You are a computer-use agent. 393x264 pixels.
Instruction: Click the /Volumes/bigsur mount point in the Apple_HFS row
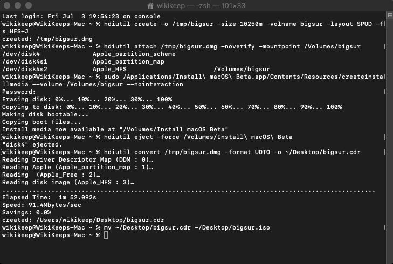click(242, 69)
